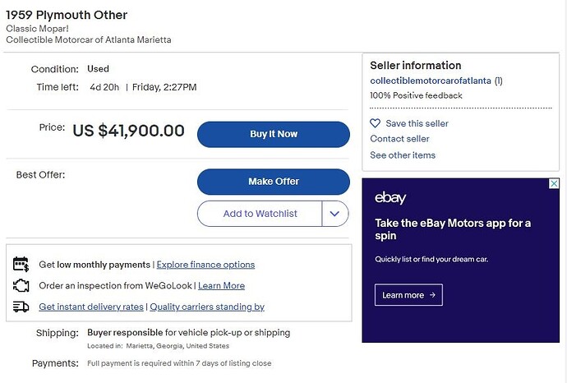Expand the Add to Watchlist dropdown arrow
This screenshot has width=567, height=383.
(x=334, y=214)
